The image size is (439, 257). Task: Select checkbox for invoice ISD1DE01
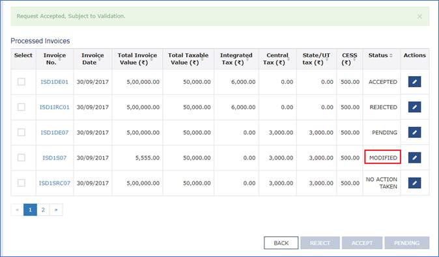pos(21,82)
